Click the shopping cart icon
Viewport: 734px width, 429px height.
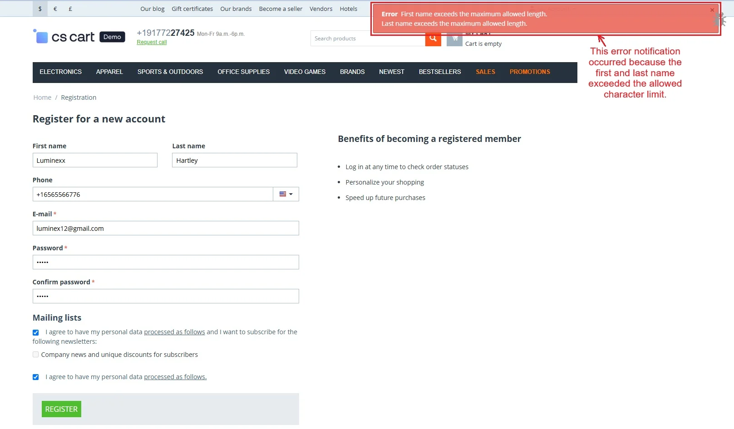click(x=454, y=39)
